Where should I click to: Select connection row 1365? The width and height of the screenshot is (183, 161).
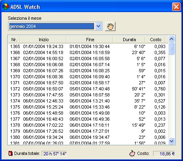click(88, 46)
